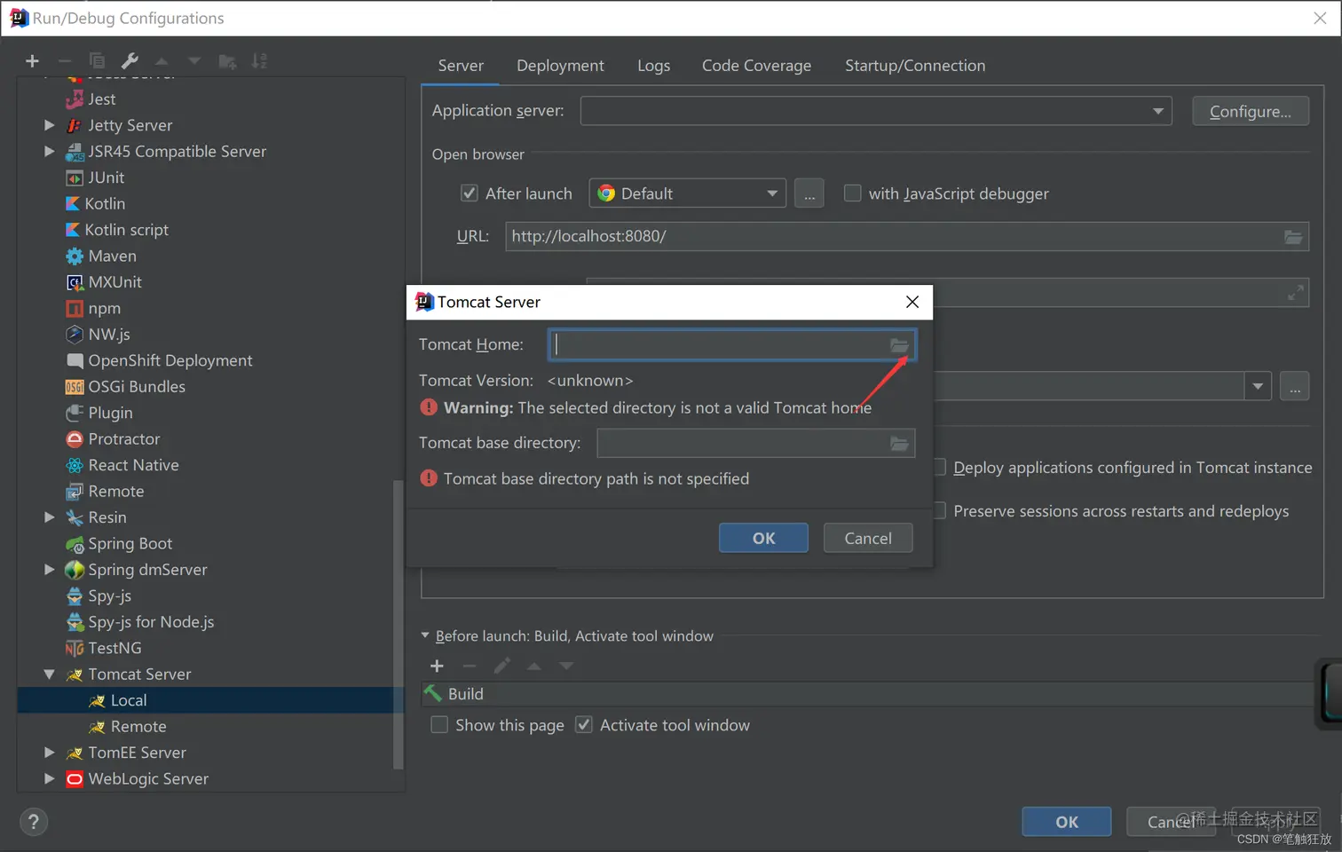Viewport: 1342px width, 852px height.
Task: Switch to Startup/Connection tab
Action: (x=915, y=66)
